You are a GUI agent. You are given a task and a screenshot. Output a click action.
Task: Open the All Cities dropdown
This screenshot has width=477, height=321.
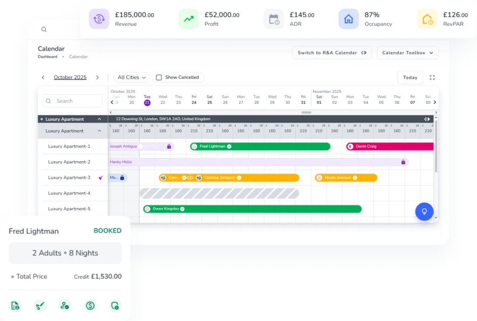(131, 78)
